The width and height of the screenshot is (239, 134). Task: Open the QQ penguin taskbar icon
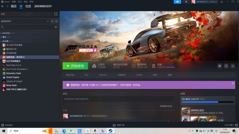95,131
